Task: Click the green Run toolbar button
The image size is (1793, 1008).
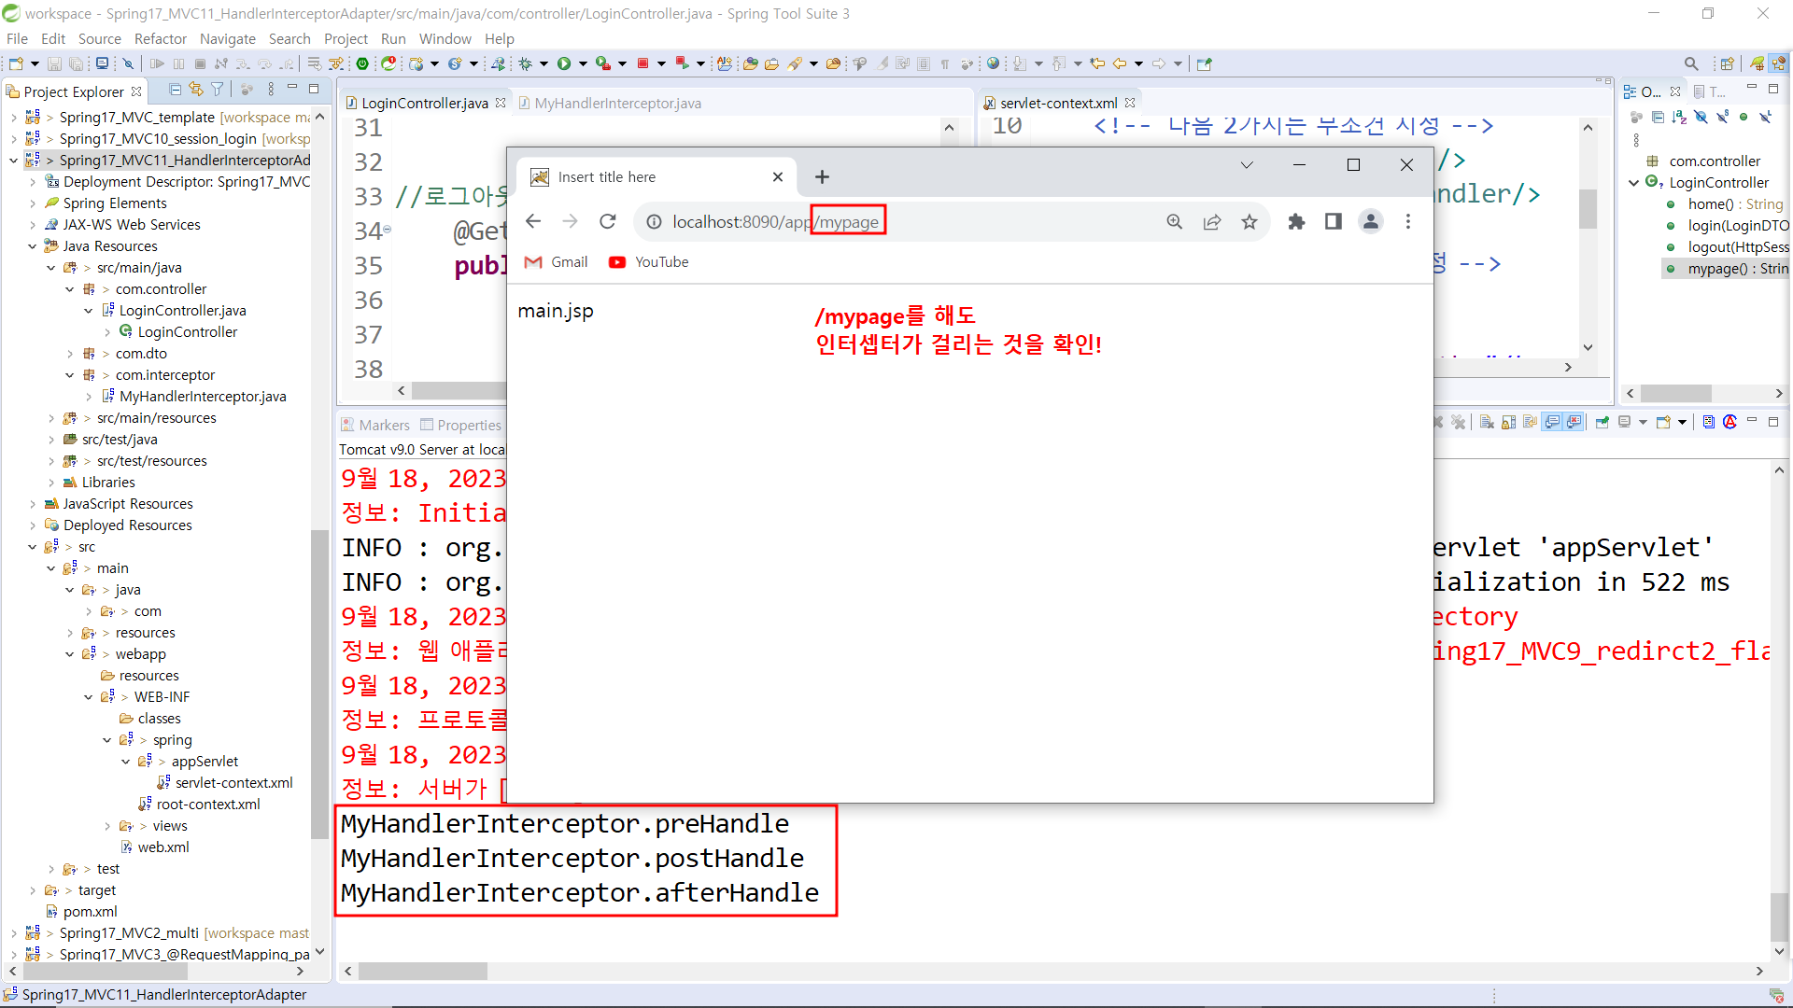Action: pyautogui.click(x=564, y=63)
